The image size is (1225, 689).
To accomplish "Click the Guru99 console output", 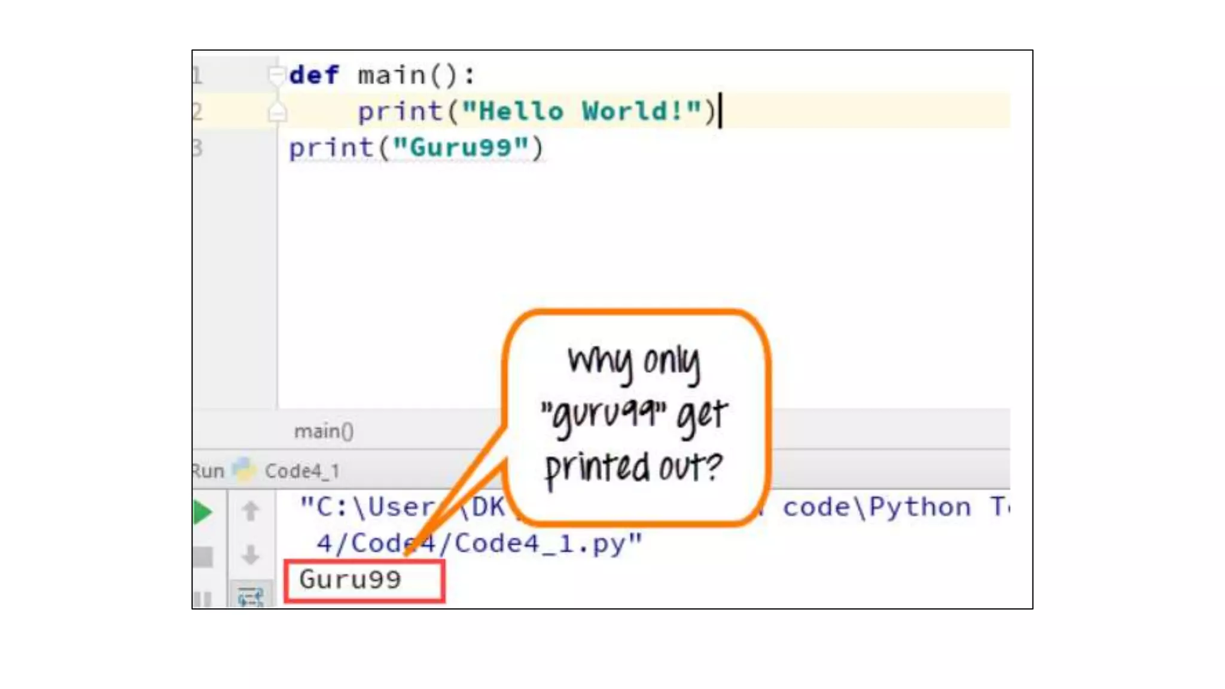I will (x=351, y=580).
